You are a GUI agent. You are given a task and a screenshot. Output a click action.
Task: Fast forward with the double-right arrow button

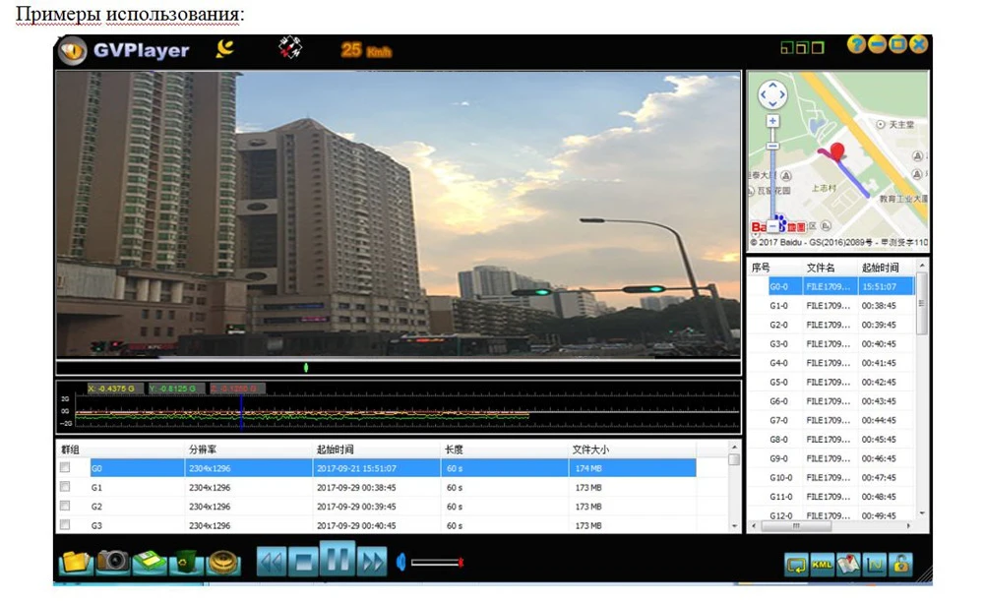pyautogui.click(x=372, y=562)
